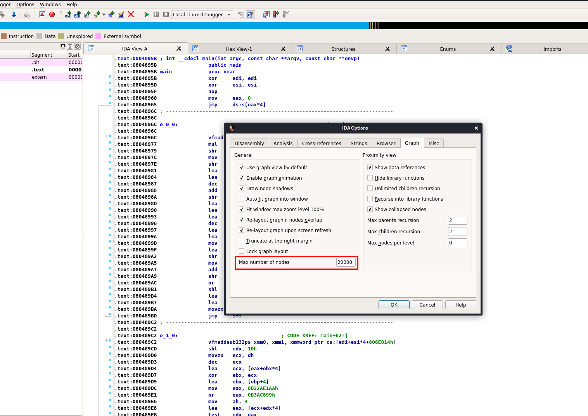The image size is (588, 416).
Task: Open the Help menu
Action: (72, 4)
